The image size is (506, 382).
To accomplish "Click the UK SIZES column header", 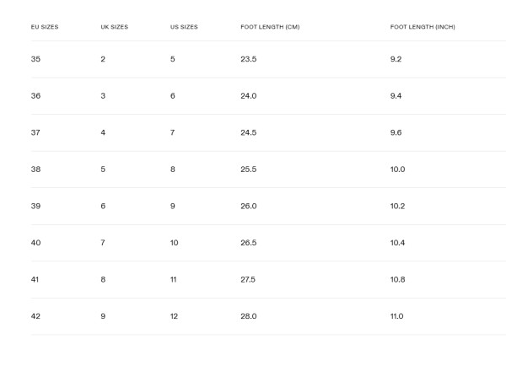I will click(x=115, y=27).
